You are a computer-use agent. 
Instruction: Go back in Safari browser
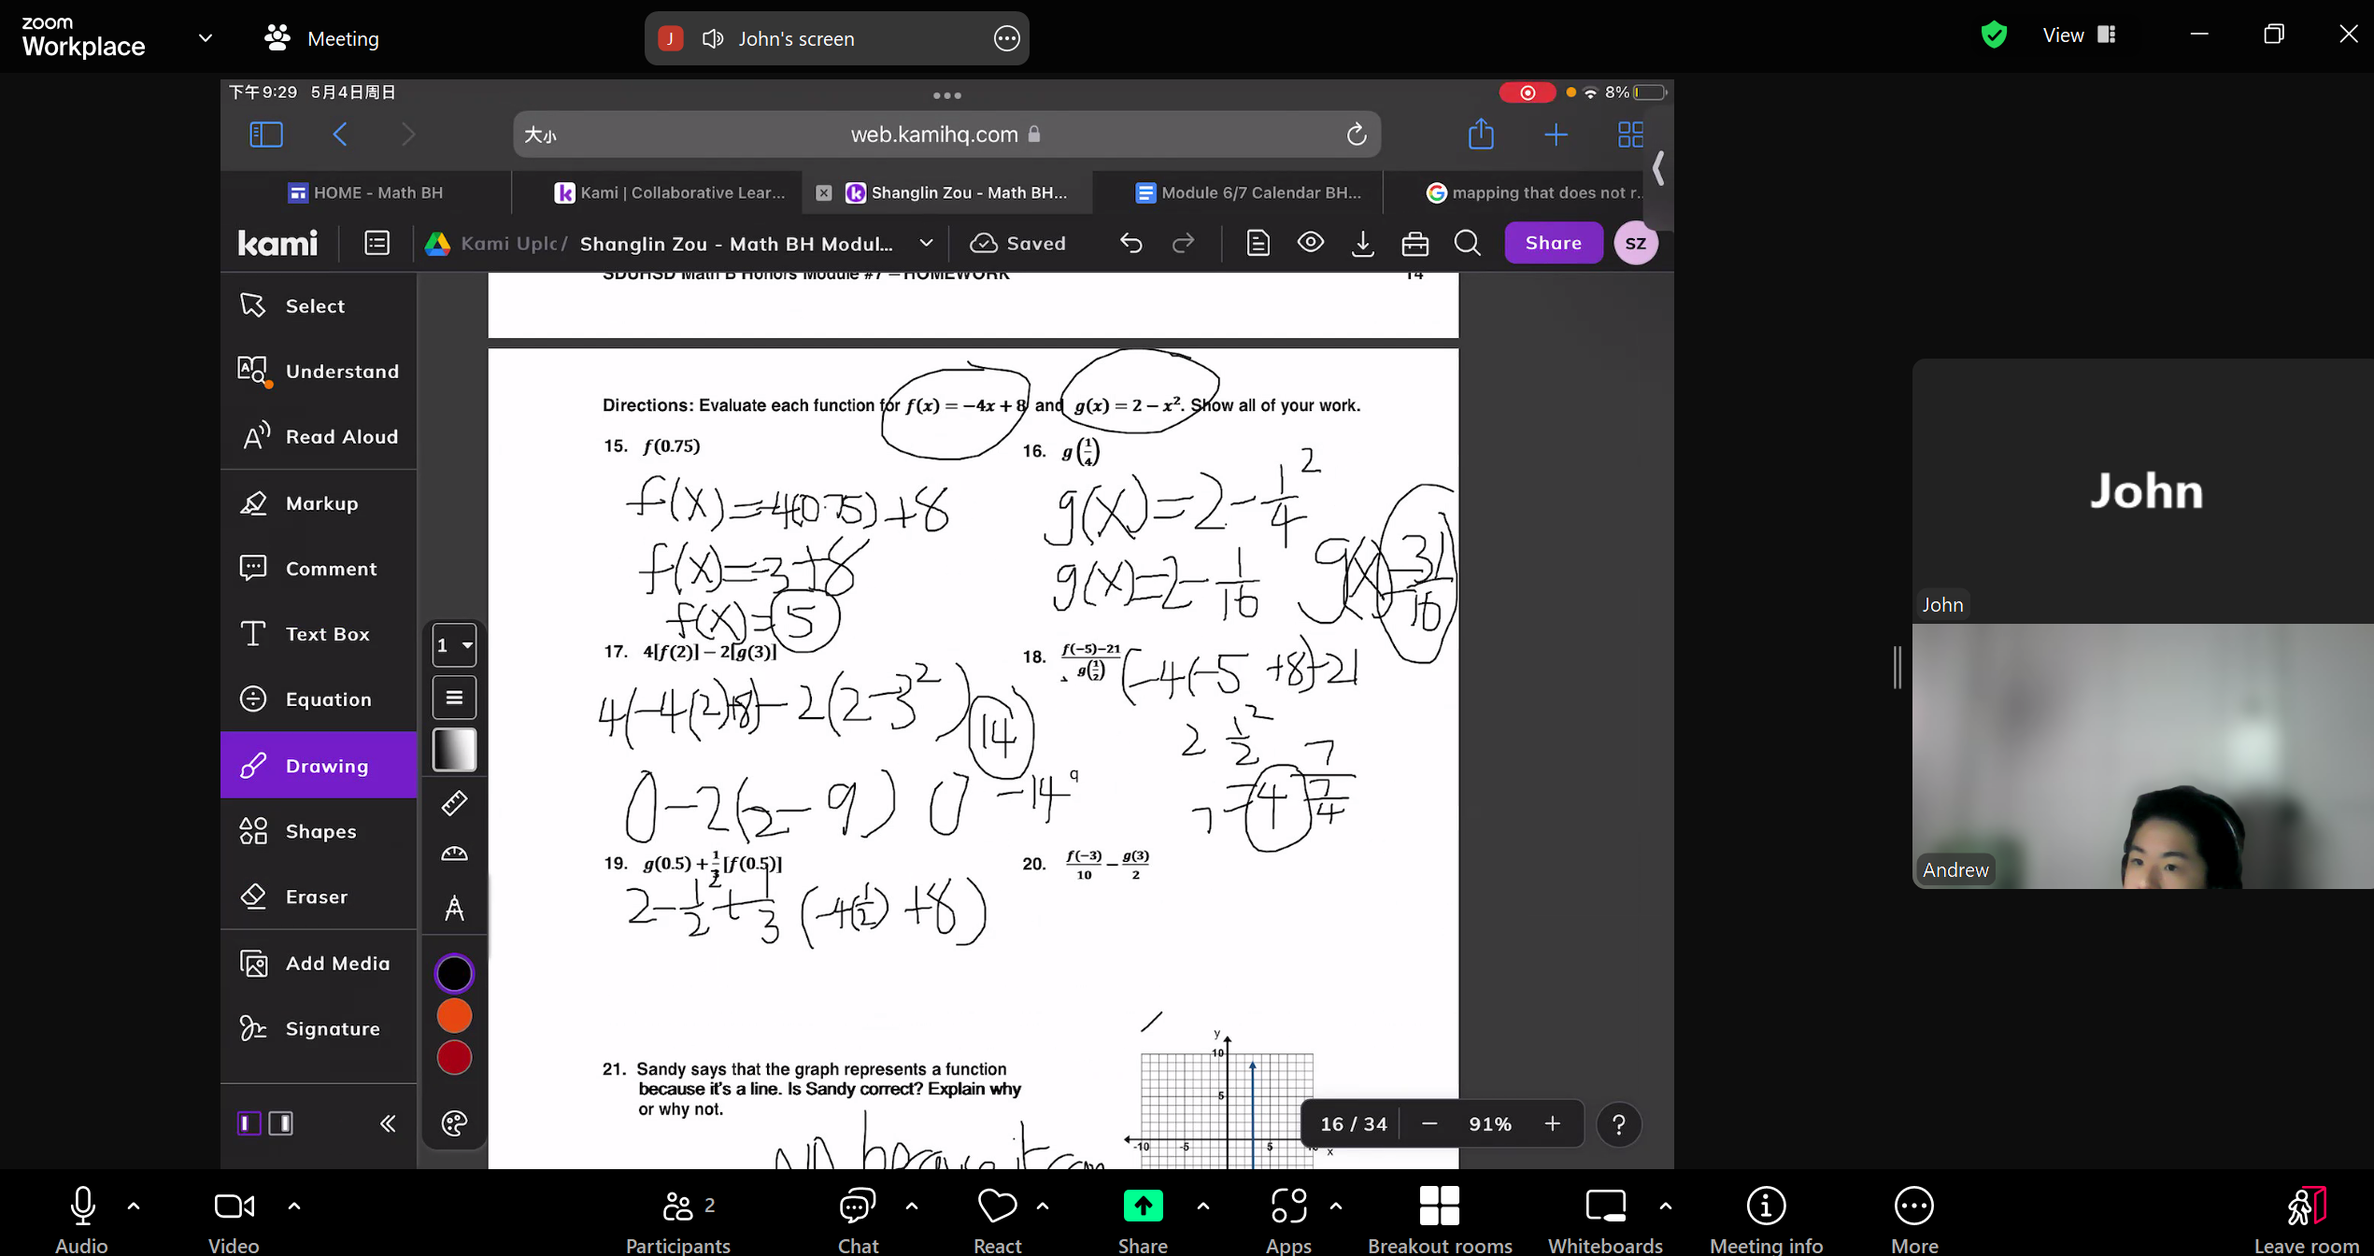[340, 134]
